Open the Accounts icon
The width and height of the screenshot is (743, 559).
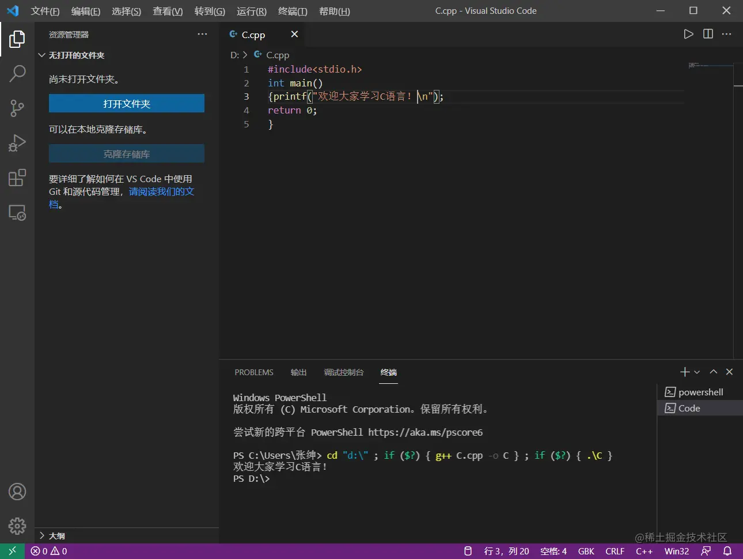coord(17,492)
